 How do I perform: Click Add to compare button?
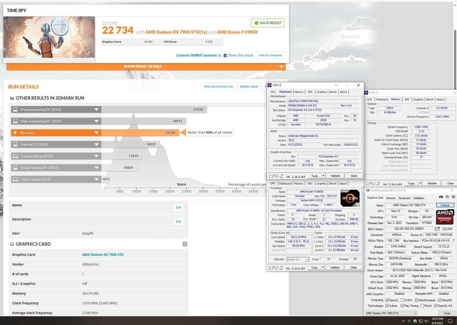point(270,55)
